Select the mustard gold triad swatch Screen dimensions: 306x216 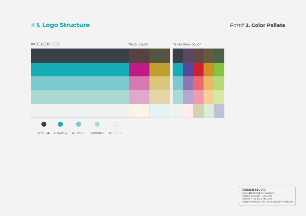coord(160,69)
